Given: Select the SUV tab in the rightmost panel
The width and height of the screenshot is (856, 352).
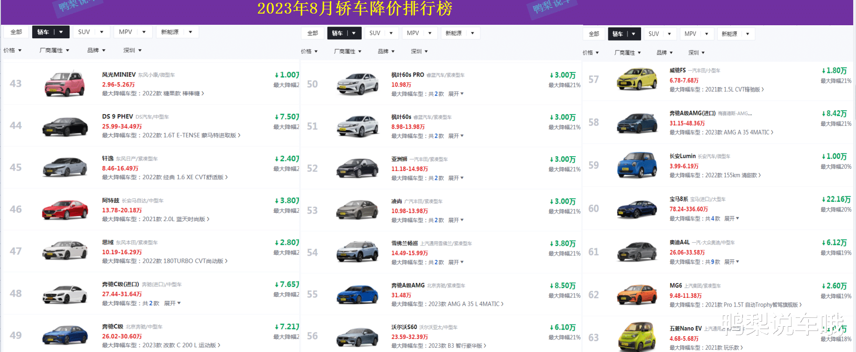Looking at the screenshot, I should click(x=659, y=34).
